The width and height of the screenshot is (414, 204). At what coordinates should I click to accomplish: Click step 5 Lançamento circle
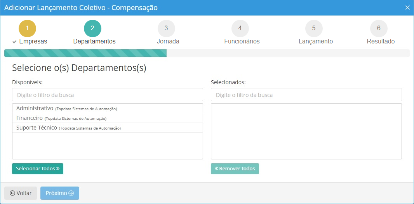pyautogui.click(x=314, y=28)
